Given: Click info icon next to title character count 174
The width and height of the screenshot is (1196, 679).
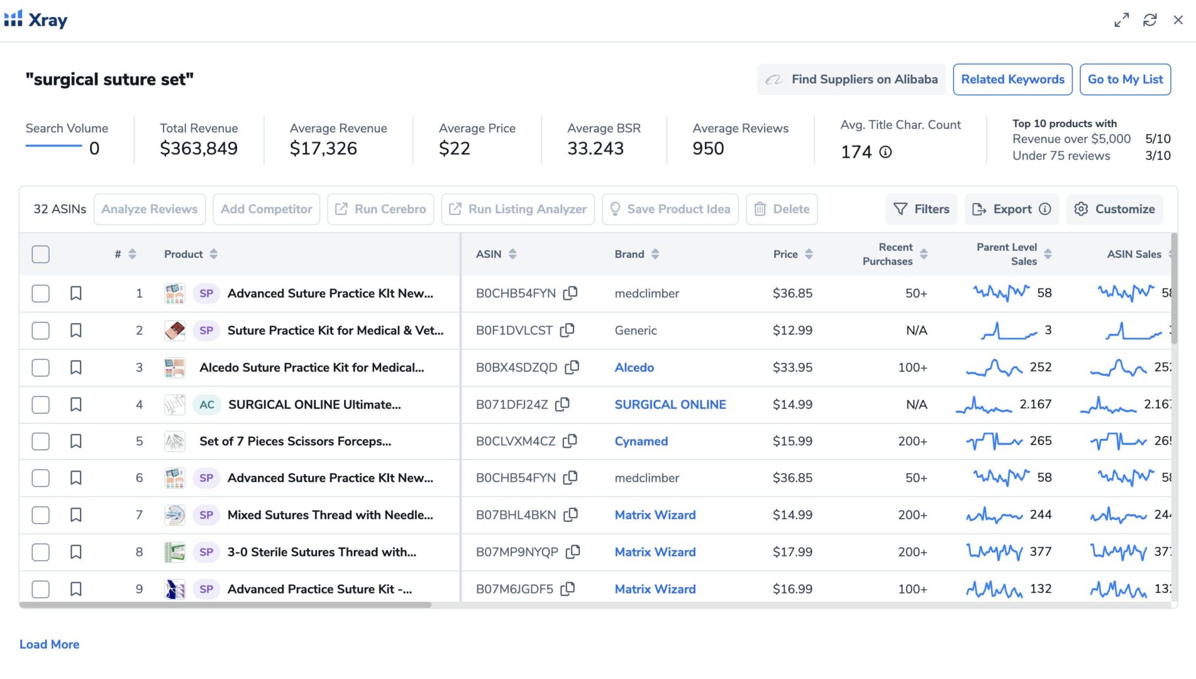Looking at the screenshot, I should [885, 152].
